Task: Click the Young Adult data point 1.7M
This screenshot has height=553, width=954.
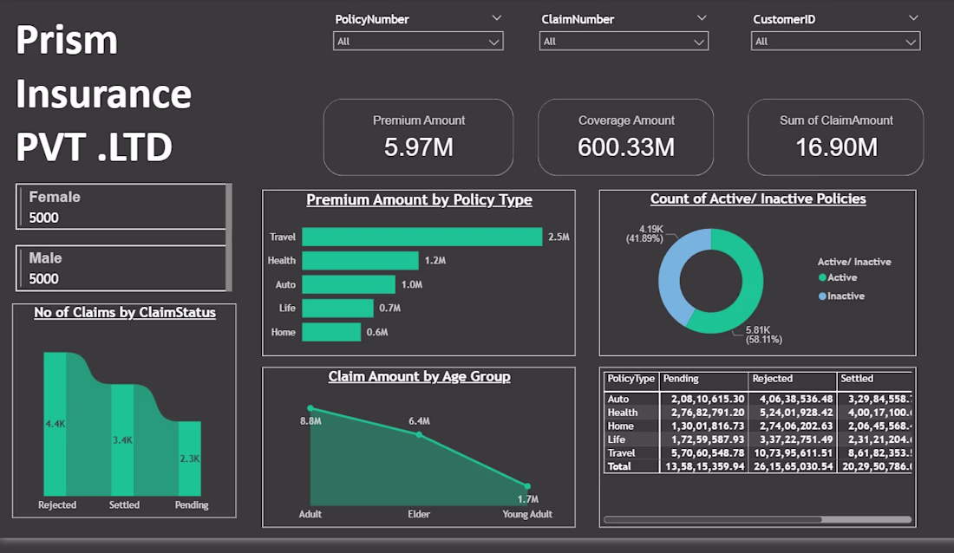Action: point(527,486)
